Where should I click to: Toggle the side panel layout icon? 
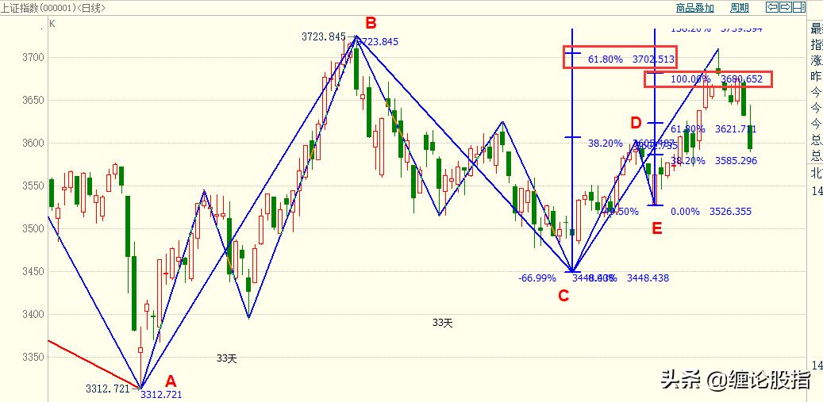click(799, 7)
